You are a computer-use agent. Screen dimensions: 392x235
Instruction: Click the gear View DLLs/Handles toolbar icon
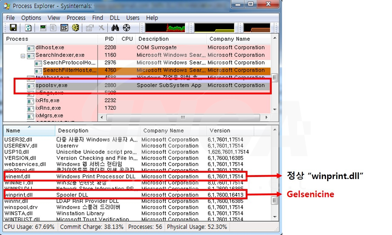click(75, 28)
